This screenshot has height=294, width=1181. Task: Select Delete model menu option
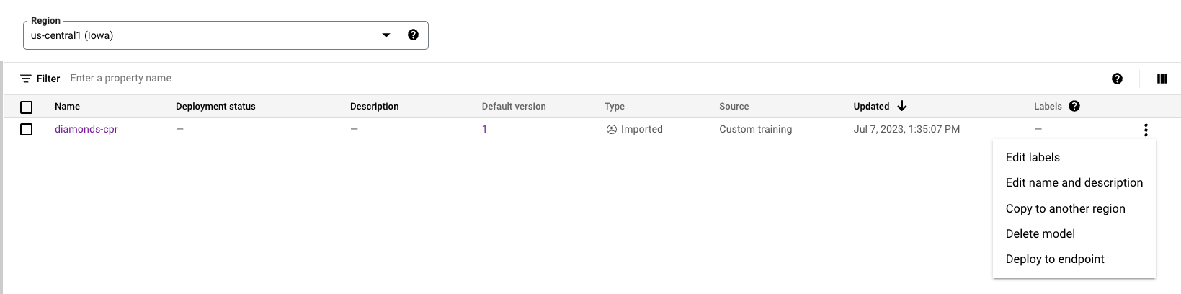1040,233
